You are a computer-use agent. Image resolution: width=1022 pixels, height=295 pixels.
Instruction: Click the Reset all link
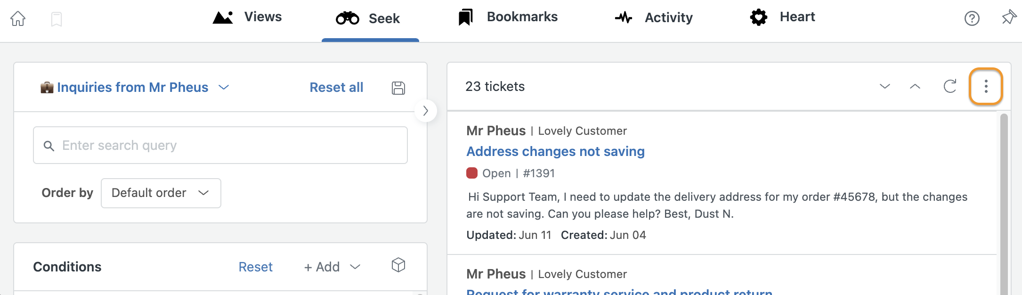pos(336,87)
